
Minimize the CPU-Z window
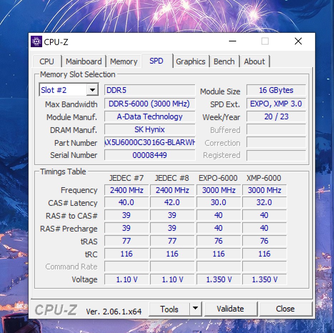pyautogui.click(x=233, y=41)
